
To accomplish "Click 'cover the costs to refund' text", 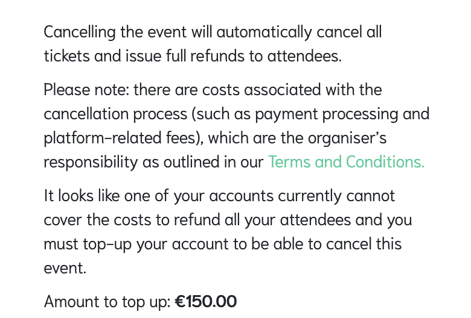I will coord(130,220).
